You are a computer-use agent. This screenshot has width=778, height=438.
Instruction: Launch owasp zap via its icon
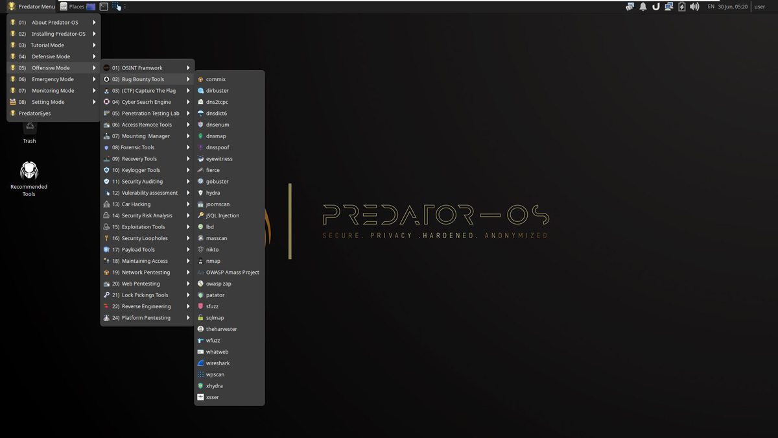tap(201, 284)
